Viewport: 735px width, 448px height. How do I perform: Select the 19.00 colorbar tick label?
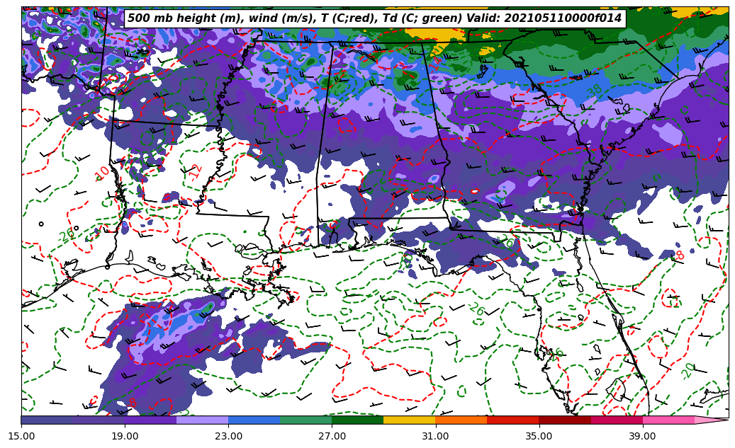pos(125,436)
